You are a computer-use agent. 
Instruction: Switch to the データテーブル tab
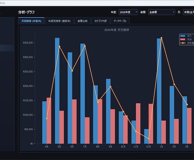click(x=120, y=21)
